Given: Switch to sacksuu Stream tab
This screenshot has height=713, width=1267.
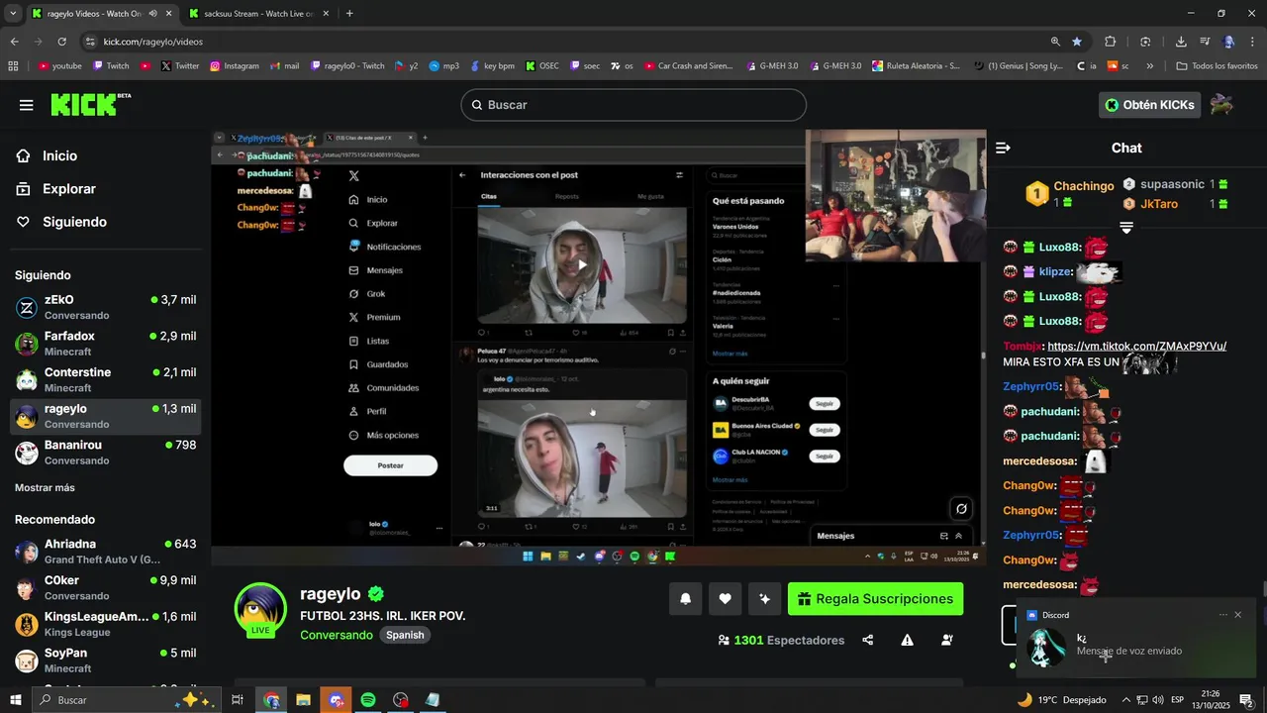Looking at the screenshot, I should click(258, 14).
